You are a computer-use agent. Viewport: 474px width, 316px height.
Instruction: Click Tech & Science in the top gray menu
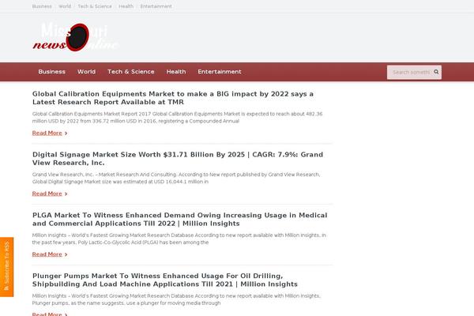point(95,6)
